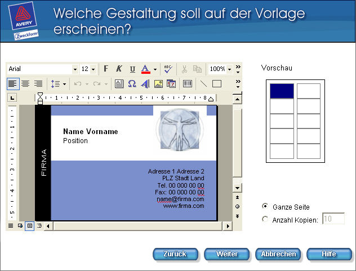The height and width of the screenshot is (271, 356).
Task: Run the ABC spell check
Action: (x=168, y=69)
